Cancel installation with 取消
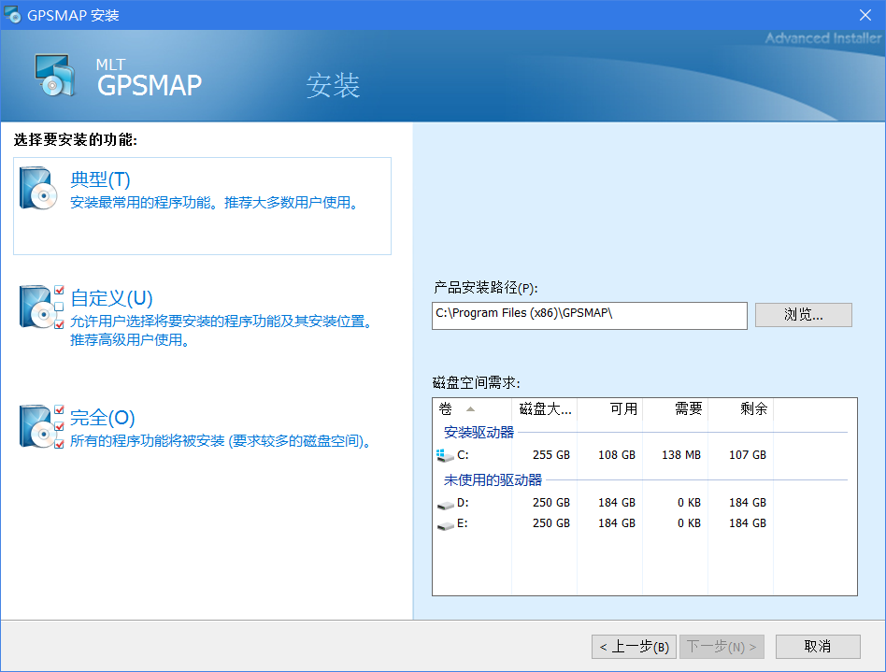 [818, 647]
